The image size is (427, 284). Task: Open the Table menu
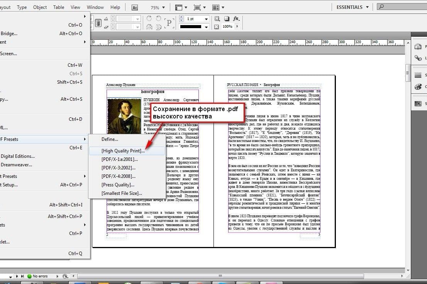point(59,7)
